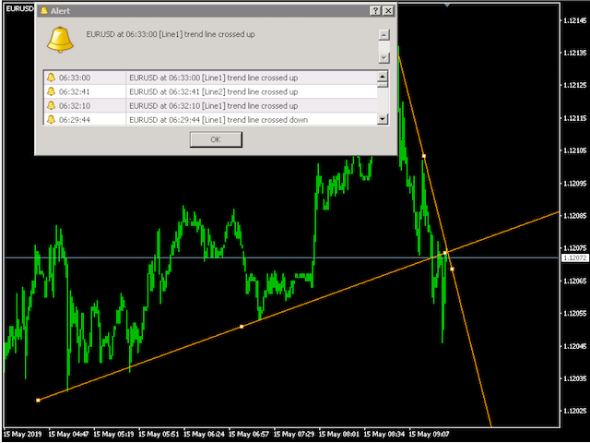Select the 06:32:10 Line1 crossed up alert row

click(211, 106)
